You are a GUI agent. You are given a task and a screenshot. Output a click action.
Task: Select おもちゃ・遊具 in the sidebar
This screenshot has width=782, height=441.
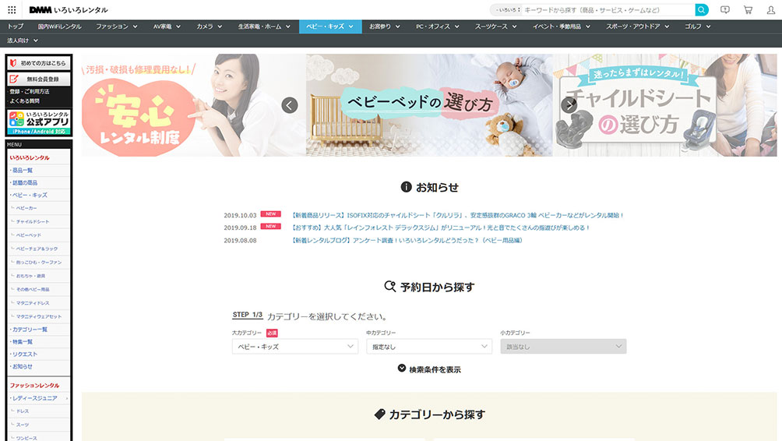[x=30, y=276]
